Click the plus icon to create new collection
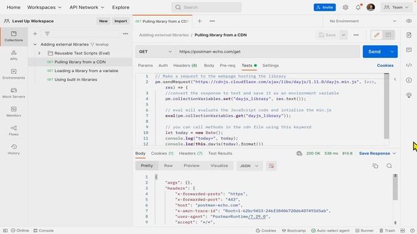Screen dimensions: 417x234 pyautogui.click(x=35, y=34)
